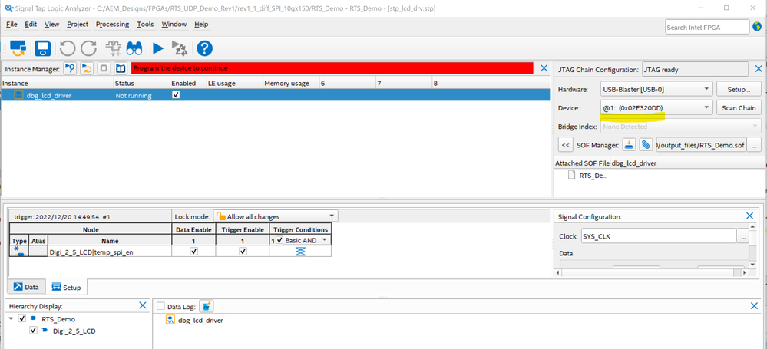The image size is (767, 349).
Task: Click the Setup... hardware button
Action: pyautogui.click(x=739, y=90)
